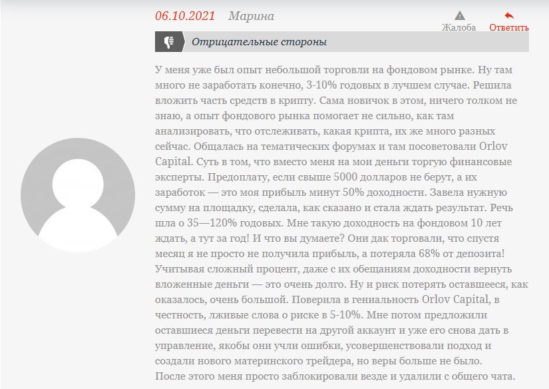Click the words "35—120% годовых"
Image resolution: width=549 pixels, height=389 pixels.
click(x=235, y=223)
